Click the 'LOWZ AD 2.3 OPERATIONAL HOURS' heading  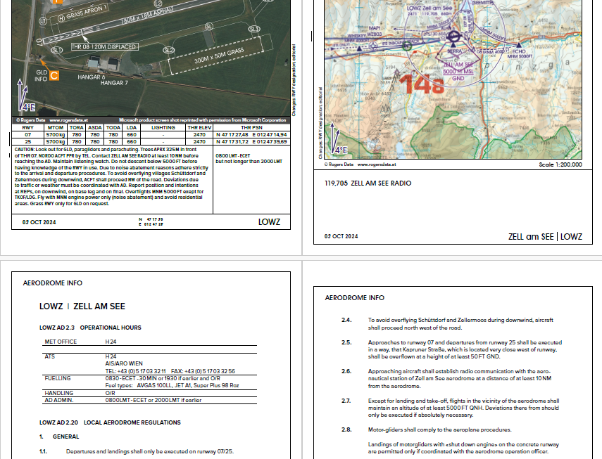90,328
